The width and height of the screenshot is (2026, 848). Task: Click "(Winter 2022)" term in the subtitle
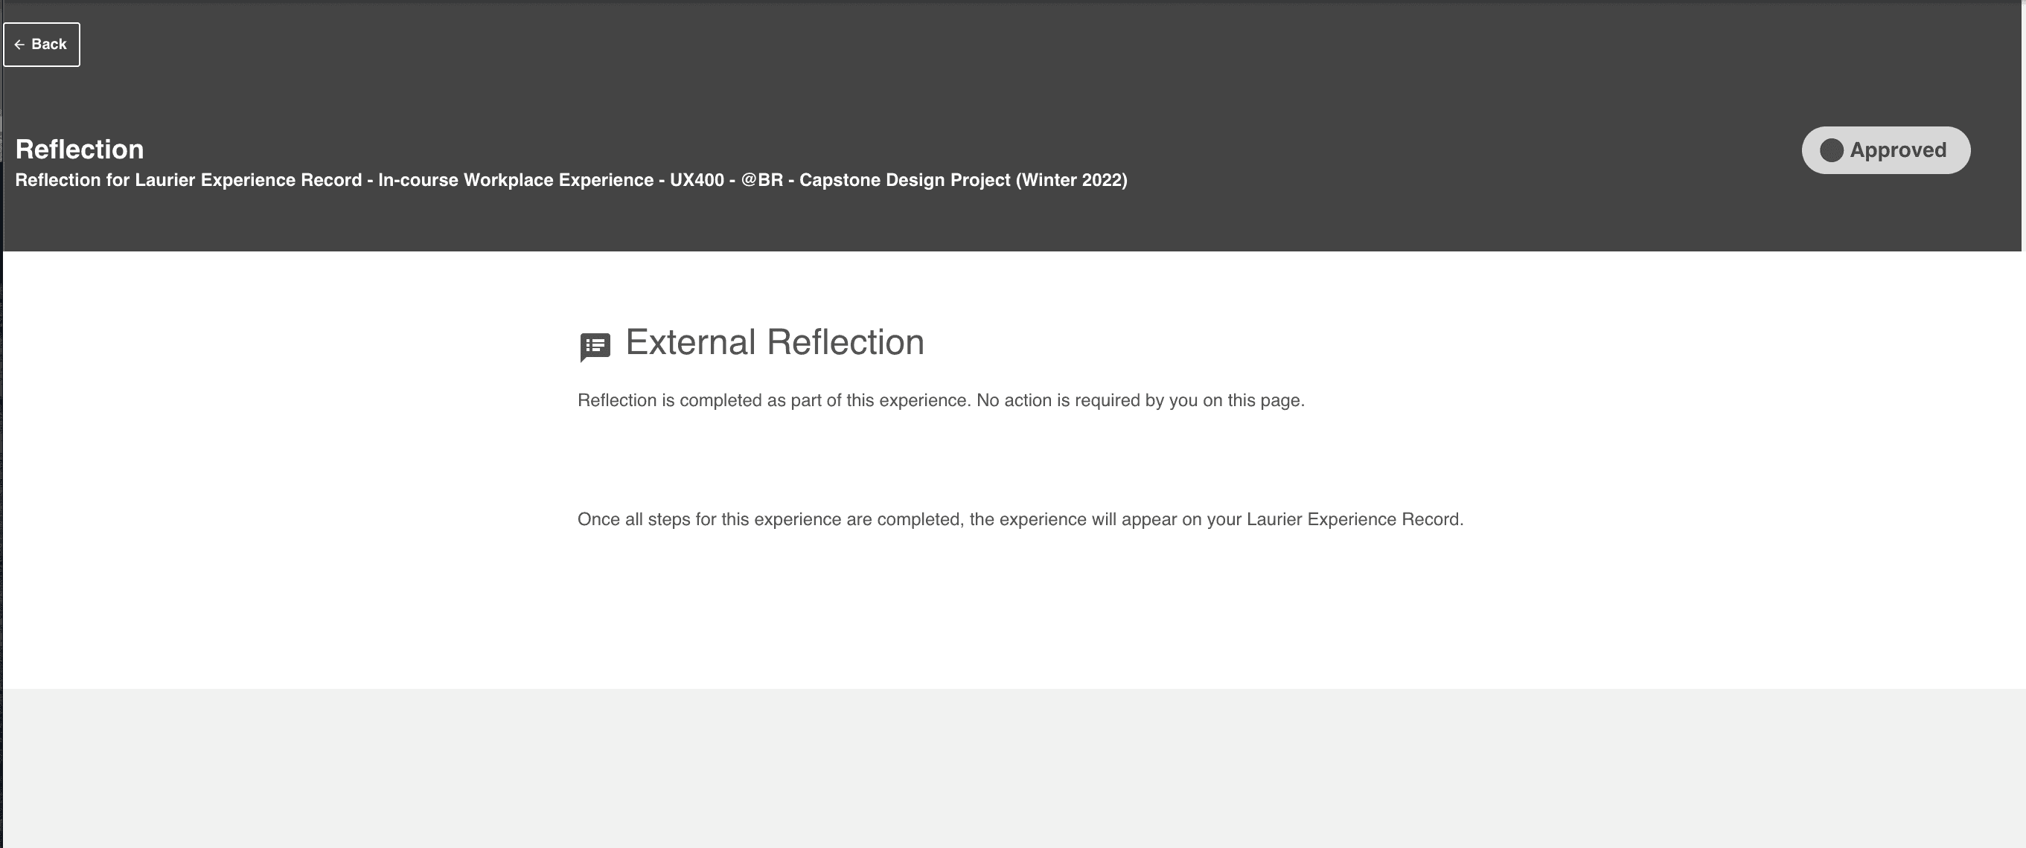point(1071,180)
